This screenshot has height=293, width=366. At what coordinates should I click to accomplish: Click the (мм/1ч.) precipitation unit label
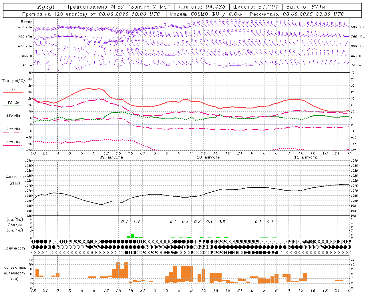click(15, 230)
